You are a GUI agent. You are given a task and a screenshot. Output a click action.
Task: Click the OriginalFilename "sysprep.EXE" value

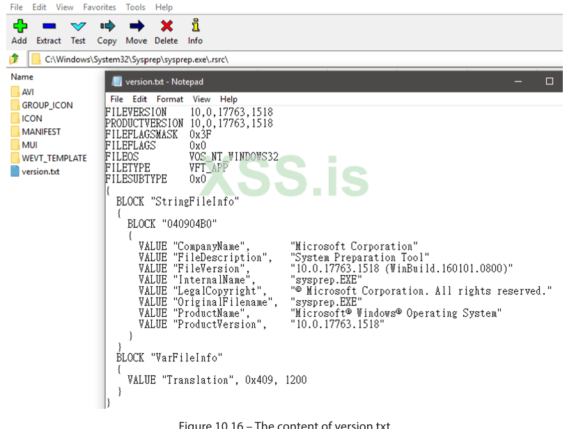pyautogui.click(x=326, y=302)
